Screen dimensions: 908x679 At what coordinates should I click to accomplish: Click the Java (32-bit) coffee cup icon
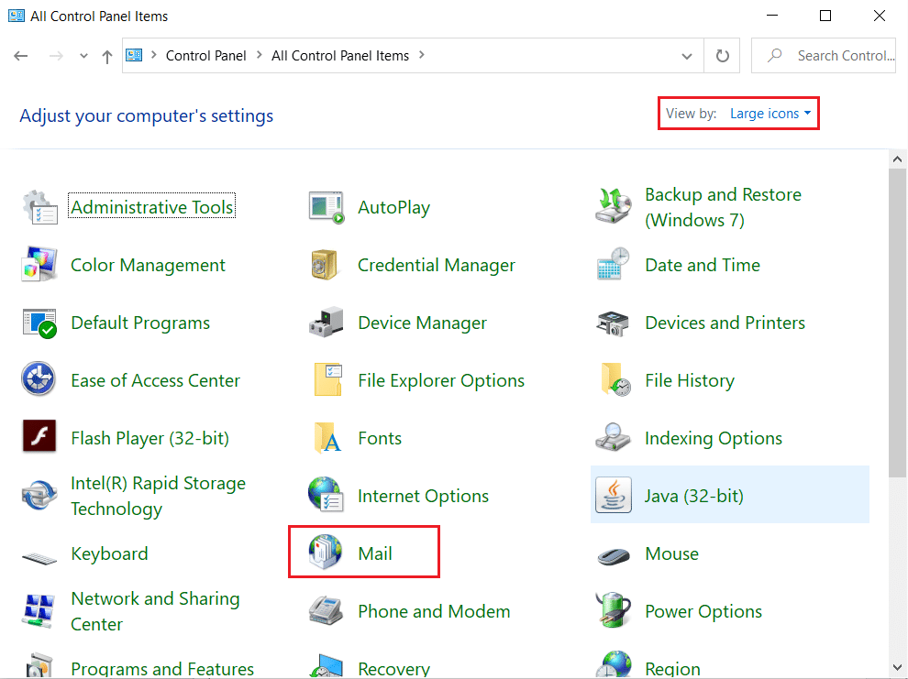pos(613,496)
